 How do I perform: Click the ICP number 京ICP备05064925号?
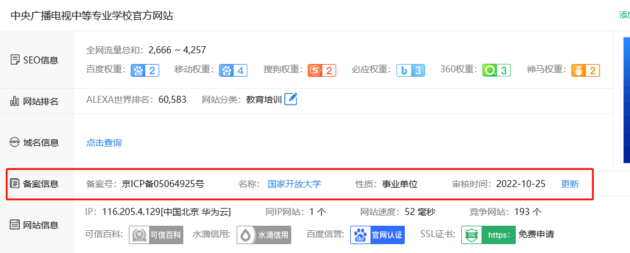coord(163,184)
